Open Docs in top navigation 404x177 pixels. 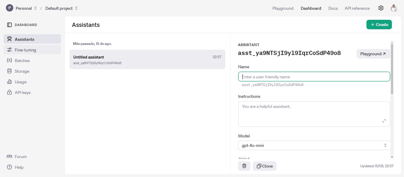tap(333, 8)
